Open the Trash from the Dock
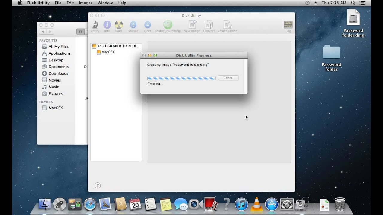 click(x=340, y=205)
